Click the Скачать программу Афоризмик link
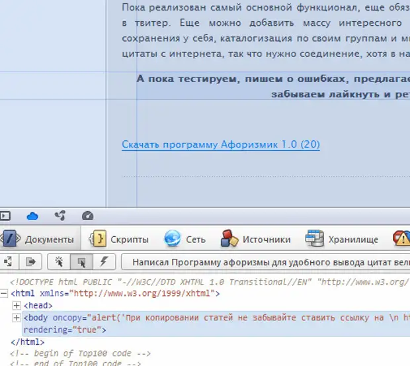This screenshot has height=366, width=410. pos(220,144)
